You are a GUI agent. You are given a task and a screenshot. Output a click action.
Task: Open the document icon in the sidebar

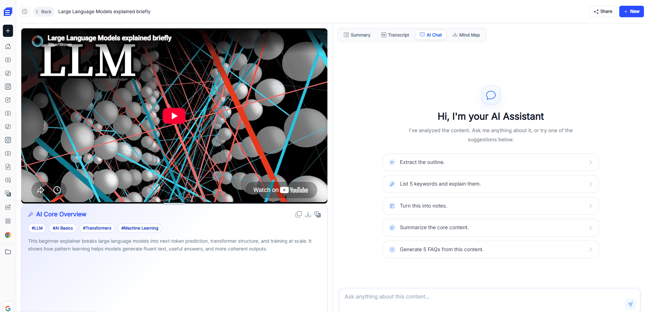[8, 167]
